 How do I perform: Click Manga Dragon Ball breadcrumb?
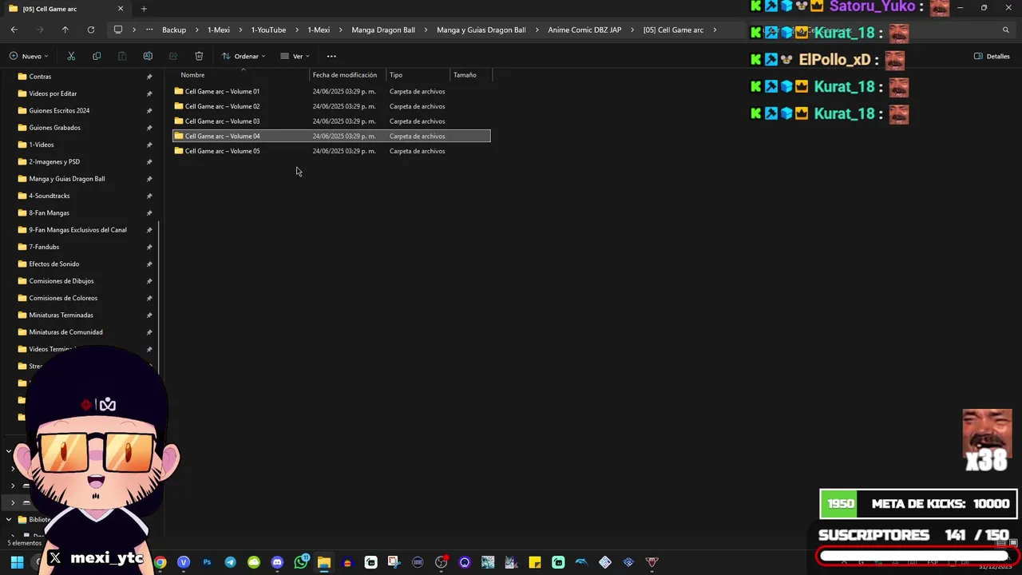pos(383,30)
